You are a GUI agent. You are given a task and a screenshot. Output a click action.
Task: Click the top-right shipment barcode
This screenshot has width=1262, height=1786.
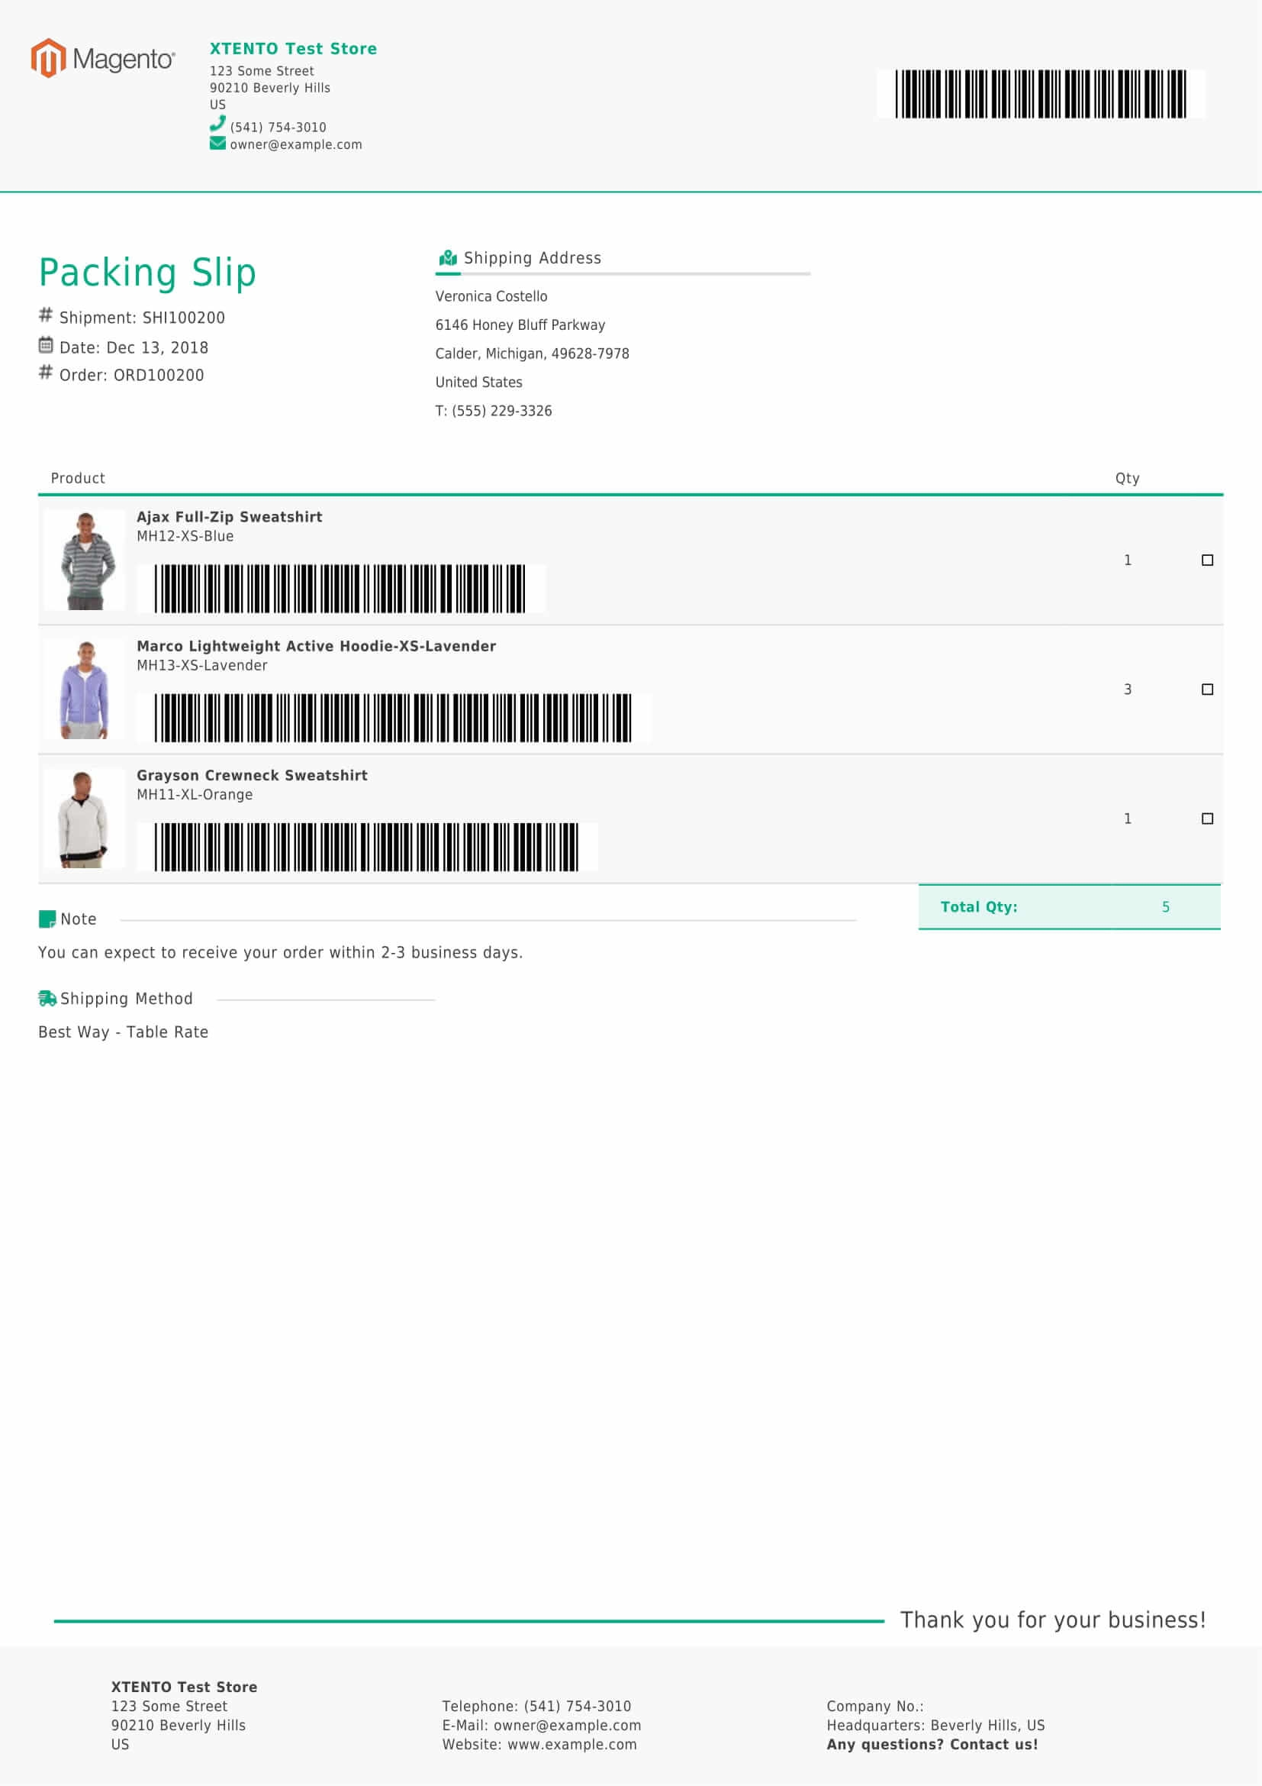pos(1040,94)
